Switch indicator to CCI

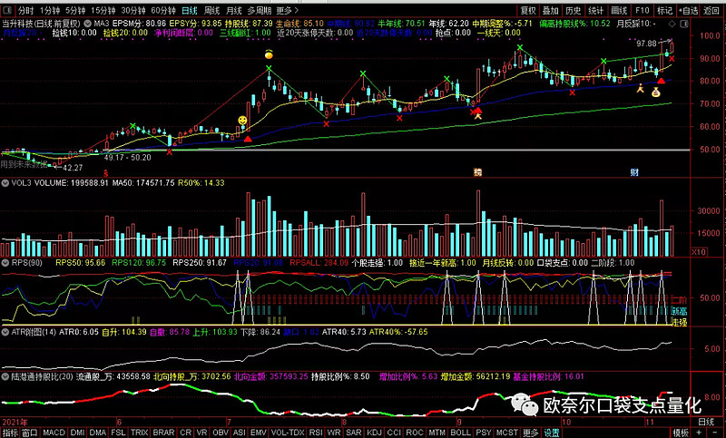pos(394,433)
